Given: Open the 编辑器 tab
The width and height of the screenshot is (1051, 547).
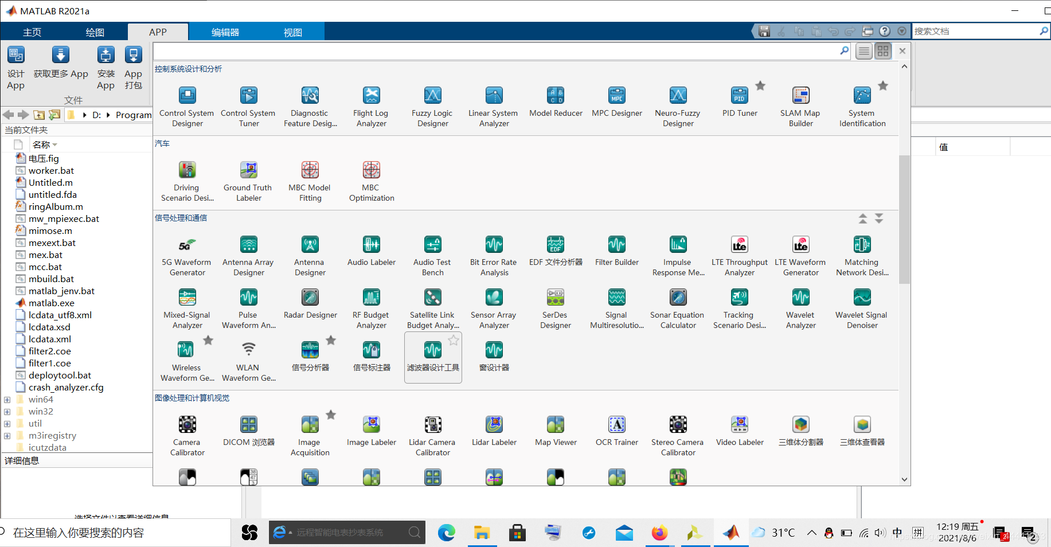Looking at the screenshot, I should pos(225,32).
